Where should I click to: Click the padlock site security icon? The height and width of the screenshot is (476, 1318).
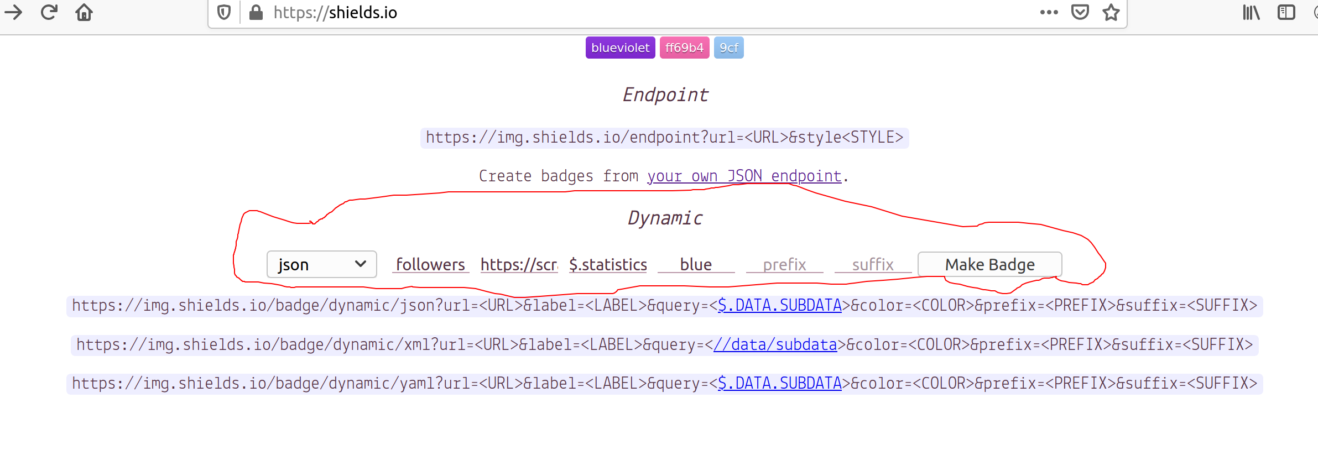coord(256,12)
